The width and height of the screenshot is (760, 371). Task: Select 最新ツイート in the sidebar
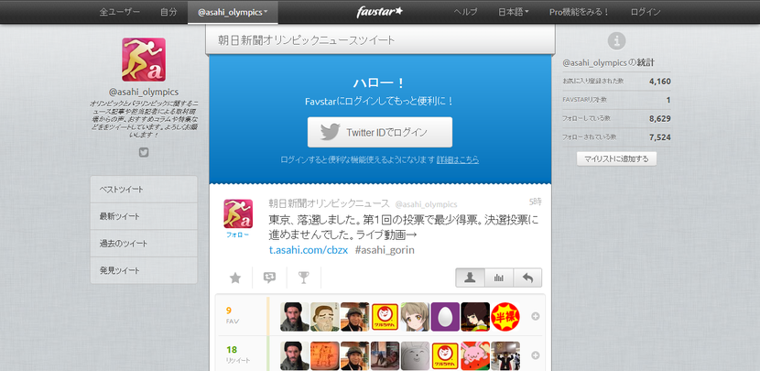144,216
